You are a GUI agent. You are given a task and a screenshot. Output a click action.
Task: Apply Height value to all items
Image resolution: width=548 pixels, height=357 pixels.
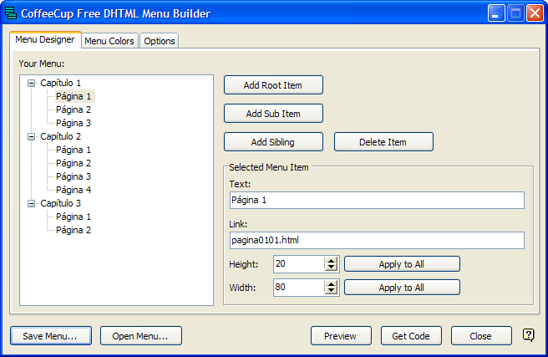tap(402, 264)
